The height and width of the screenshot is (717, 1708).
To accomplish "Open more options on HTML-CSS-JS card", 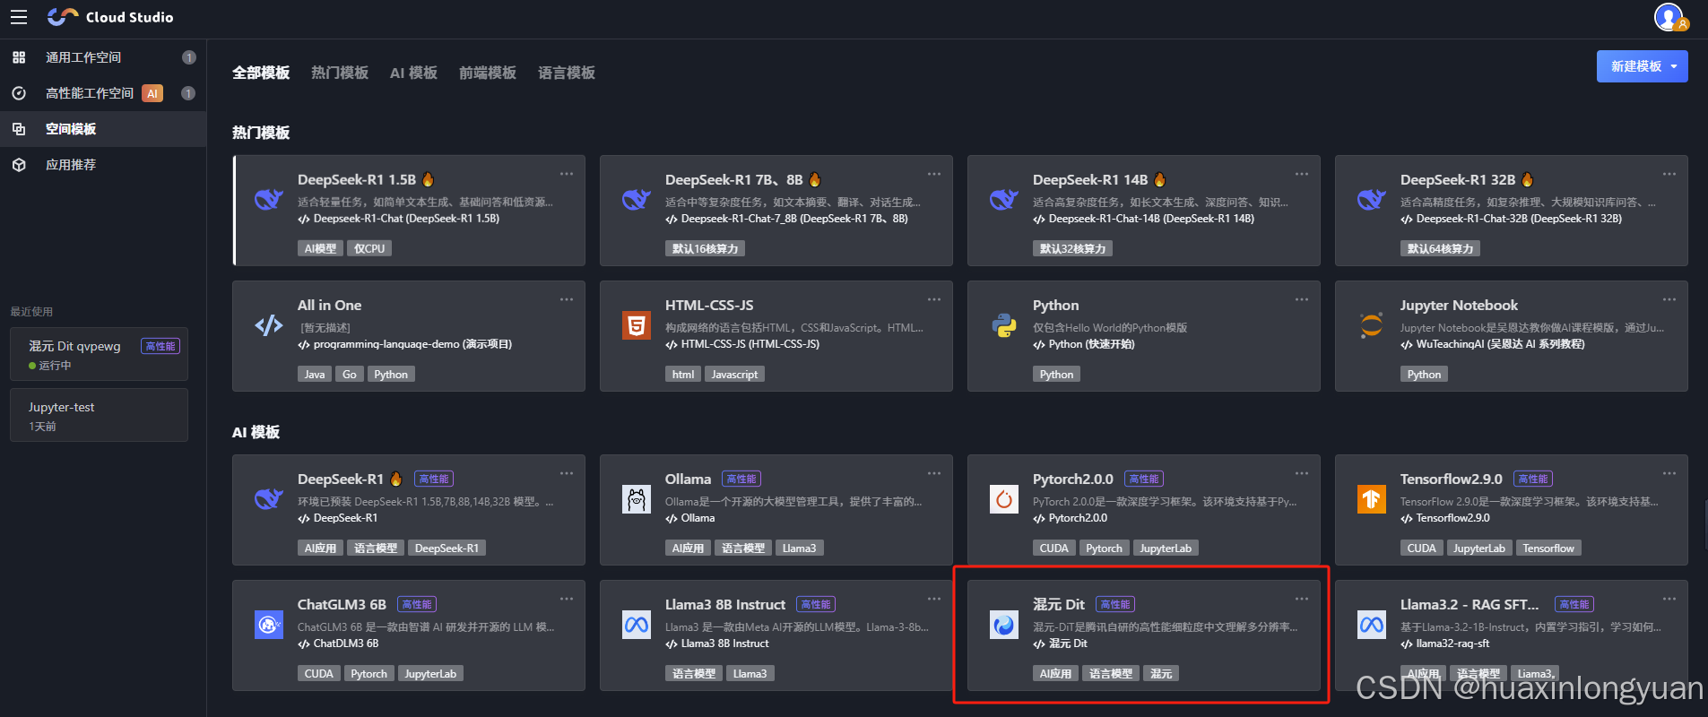I will click(934, 299).
